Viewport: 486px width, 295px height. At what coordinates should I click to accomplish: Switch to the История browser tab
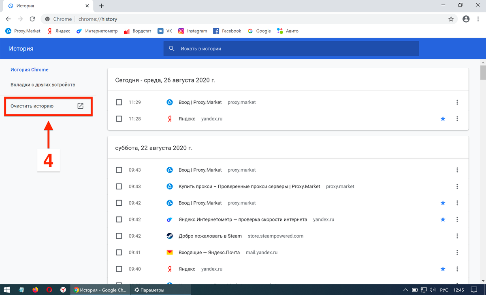48,6
